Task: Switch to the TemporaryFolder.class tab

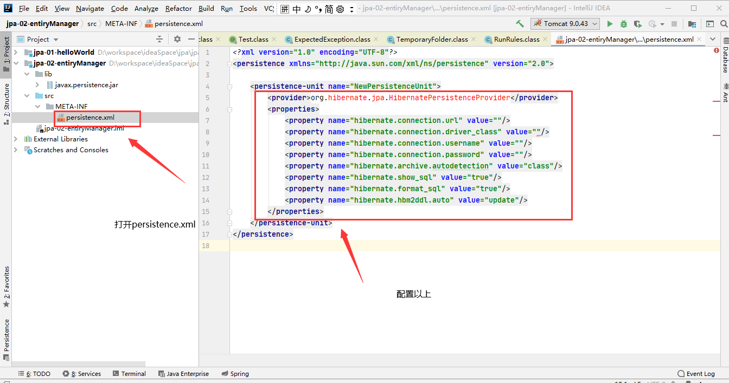Action: tap(432, 40)
